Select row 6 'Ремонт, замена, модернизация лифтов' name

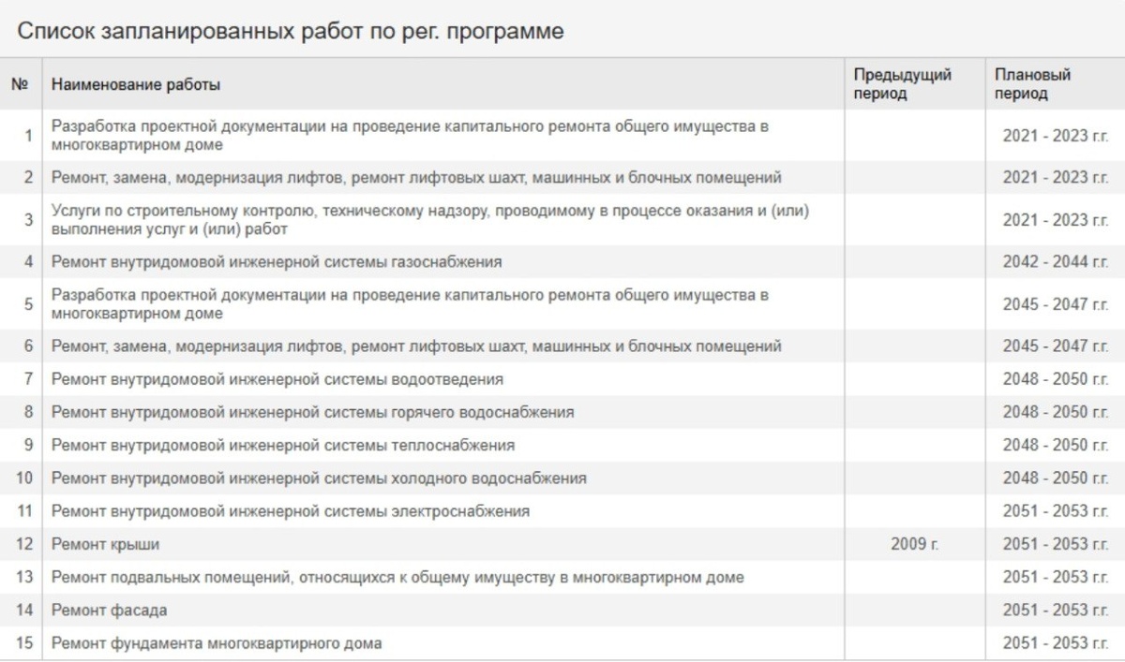click(x=416, y=346)
